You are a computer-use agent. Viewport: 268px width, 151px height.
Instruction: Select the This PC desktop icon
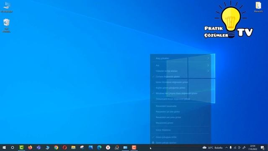pyautogui.click(x=7, y=7)
